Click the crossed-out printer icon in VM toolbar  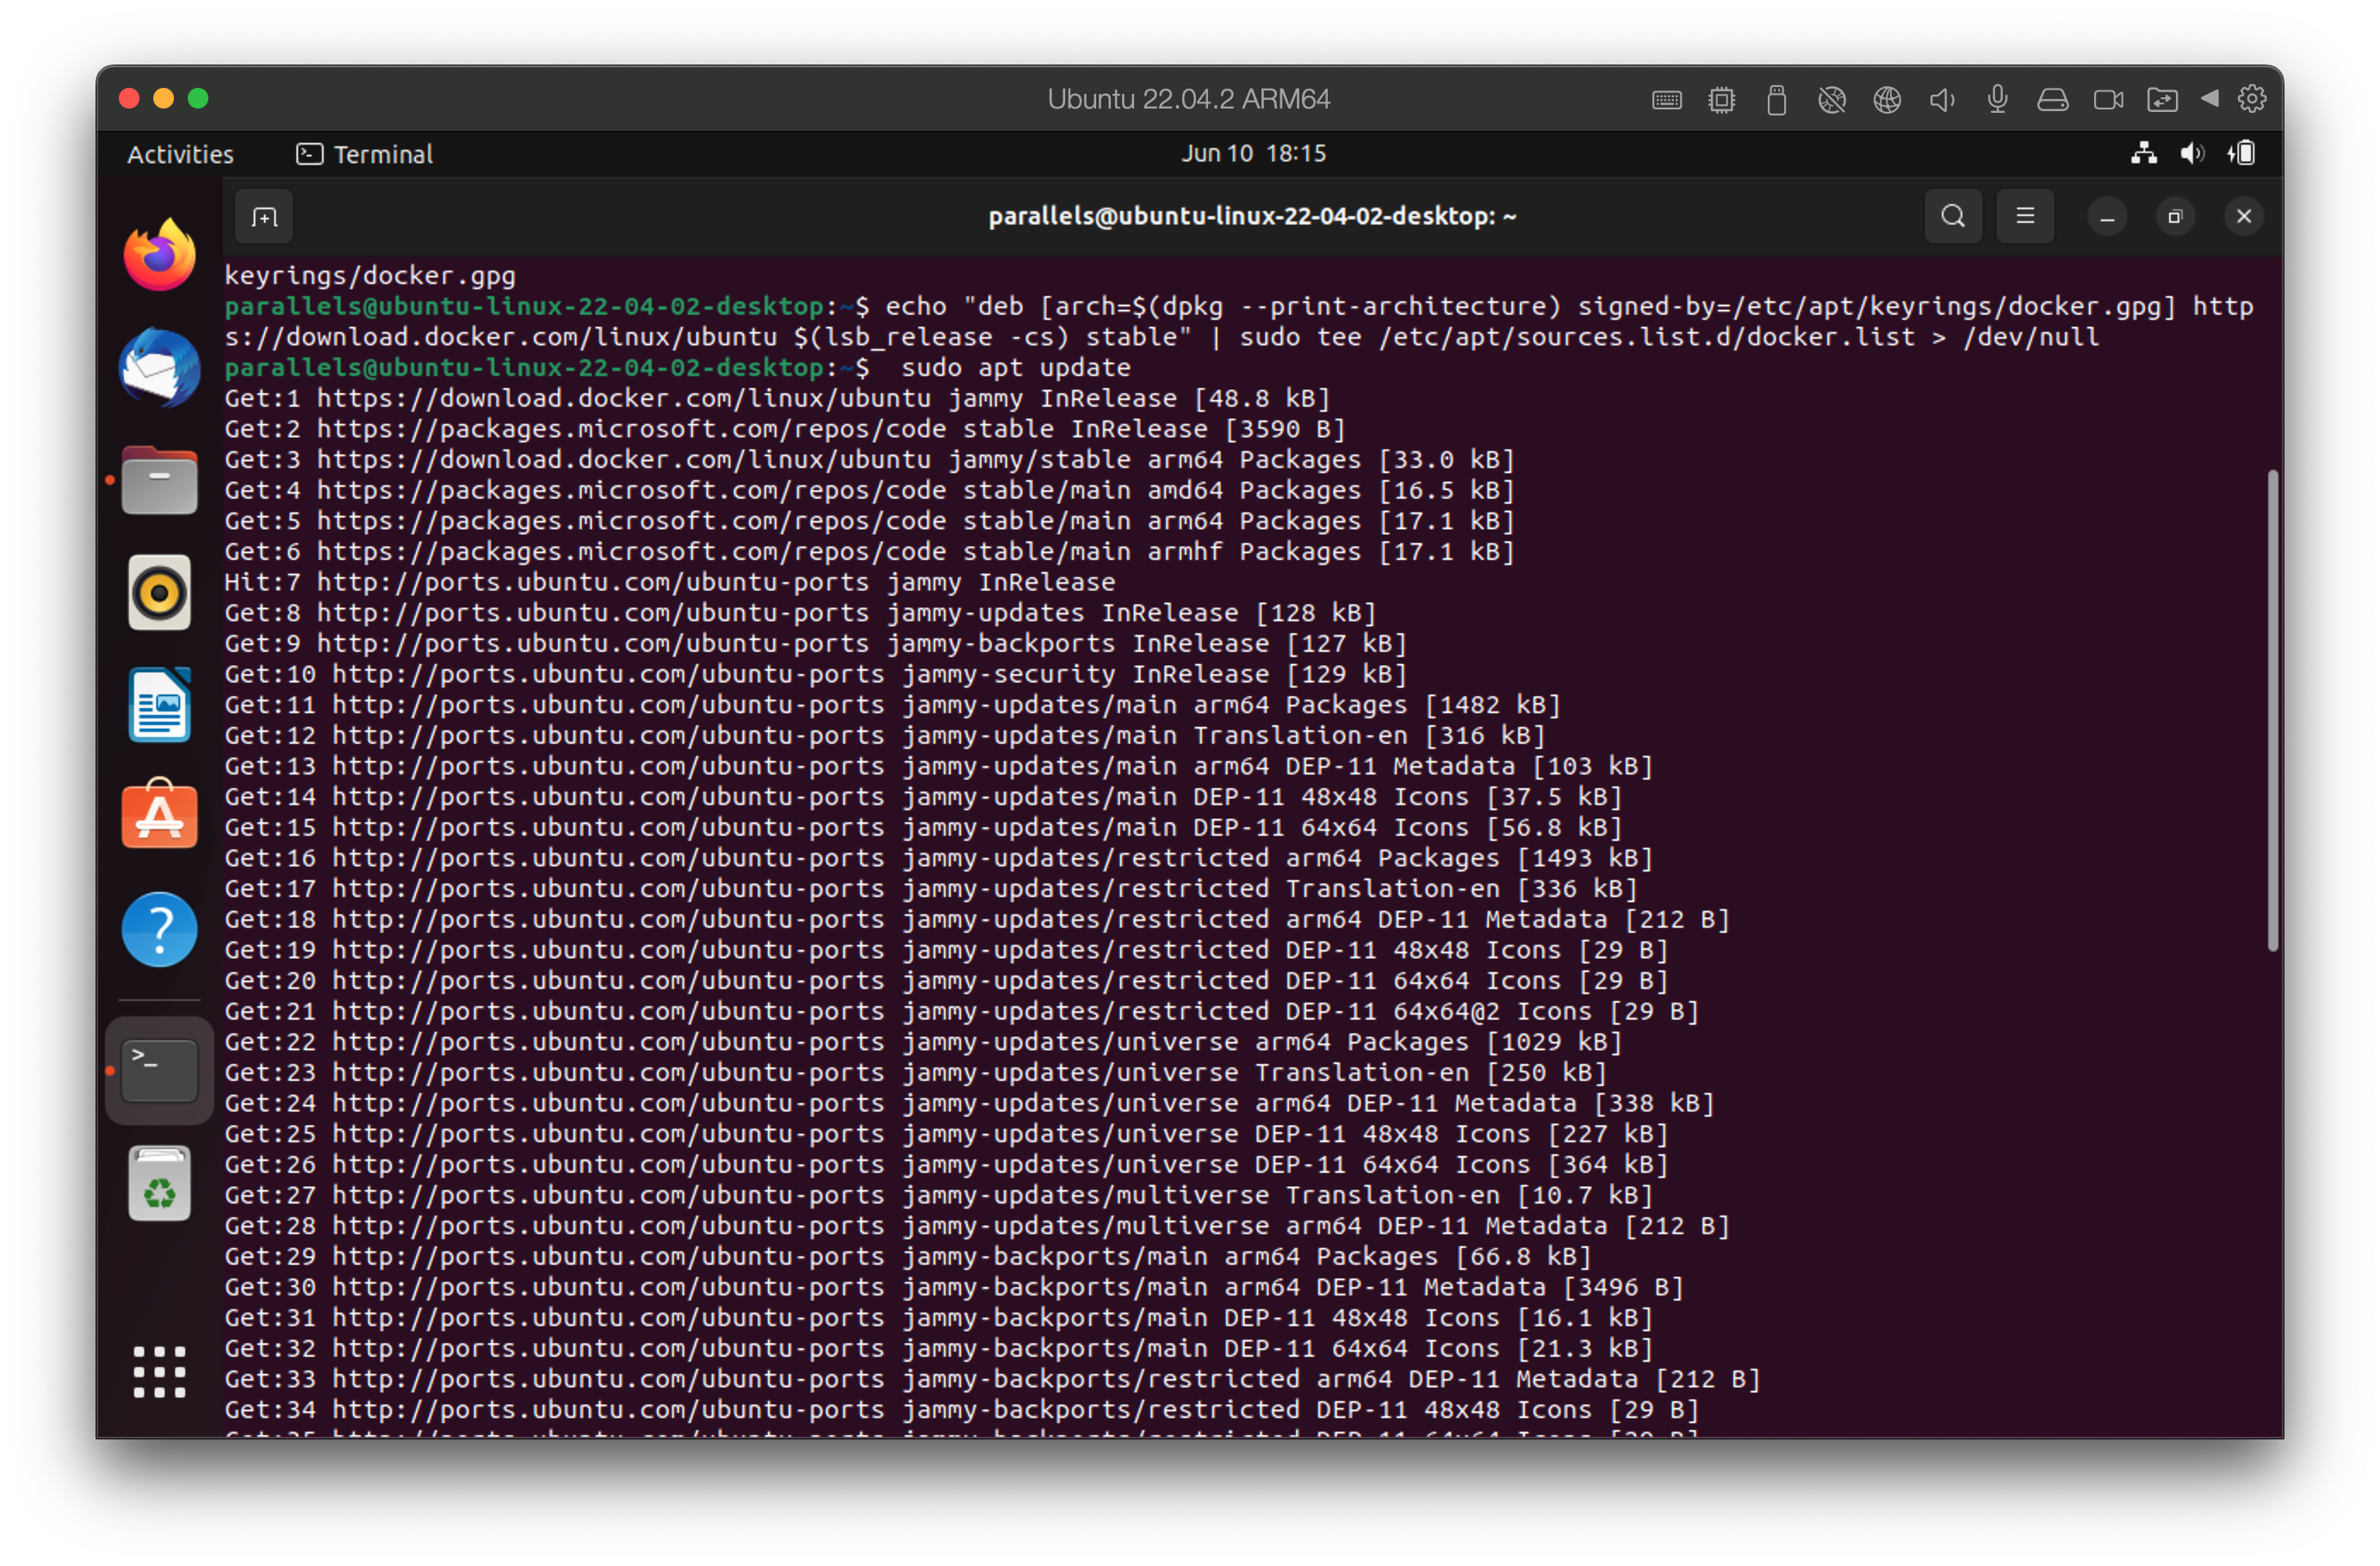[x=1832, y=100]
